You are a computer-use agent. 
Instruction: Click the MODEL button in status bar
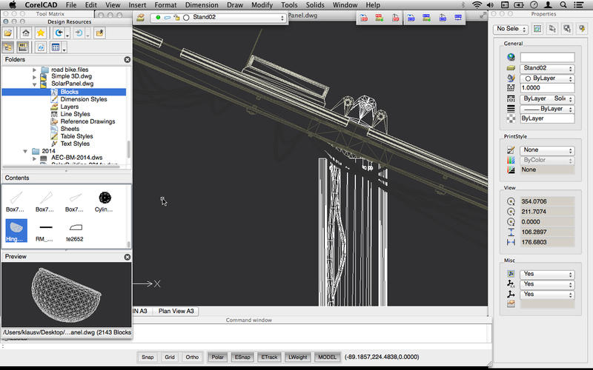click(326, 357)
